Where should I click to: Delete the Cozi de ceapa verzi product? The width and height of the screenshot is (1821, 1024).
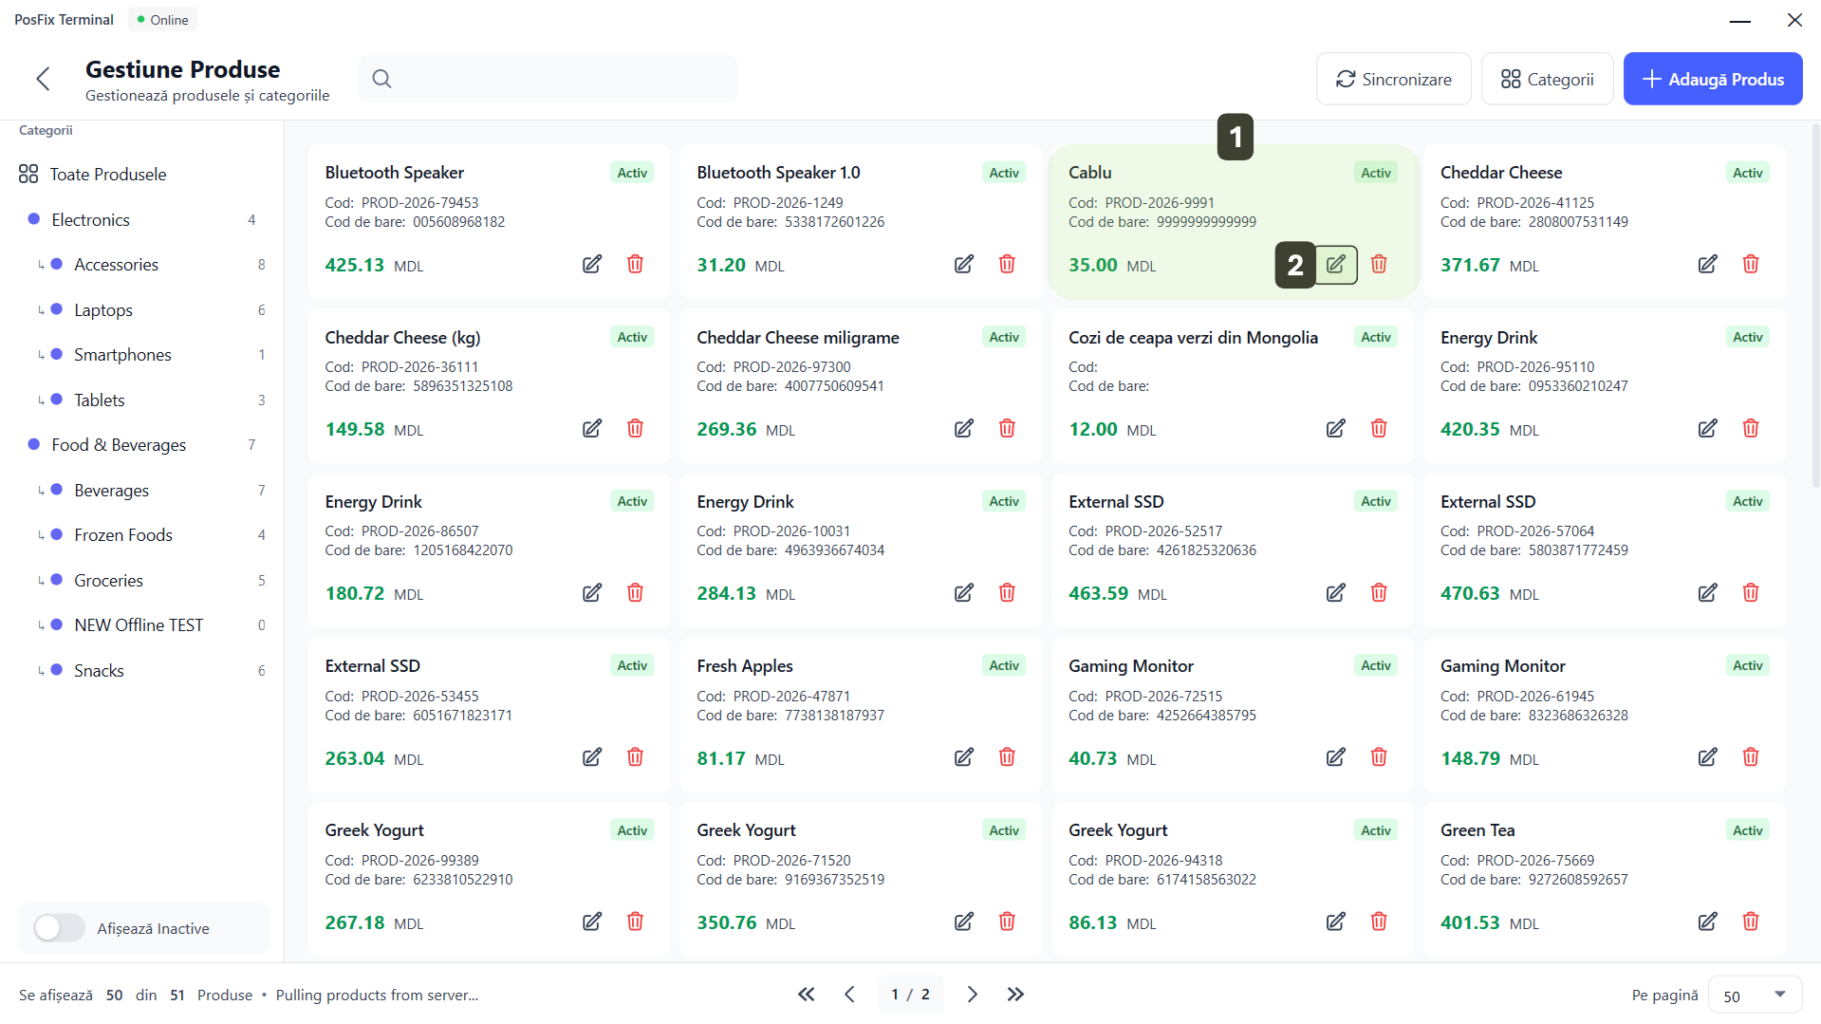pos(1379,428)
